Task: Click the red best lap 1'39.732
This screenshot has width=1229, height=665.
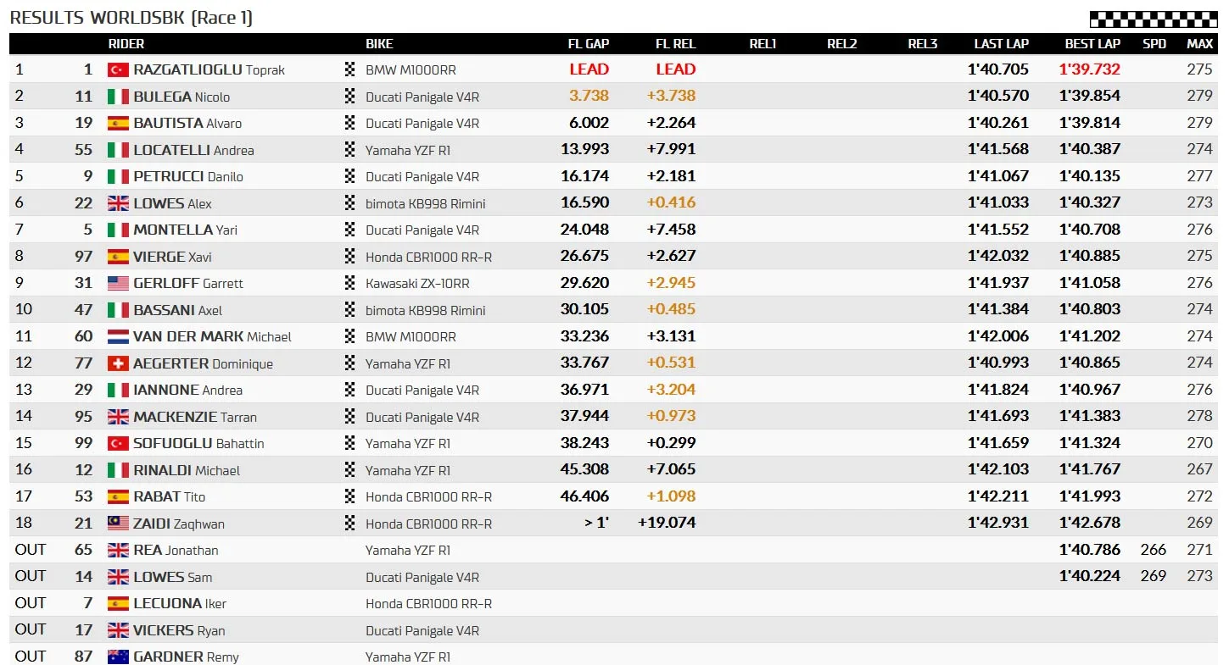Action: 1090,69
